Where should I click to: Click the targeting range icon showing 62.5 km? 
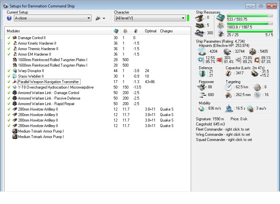coord(229,87)
